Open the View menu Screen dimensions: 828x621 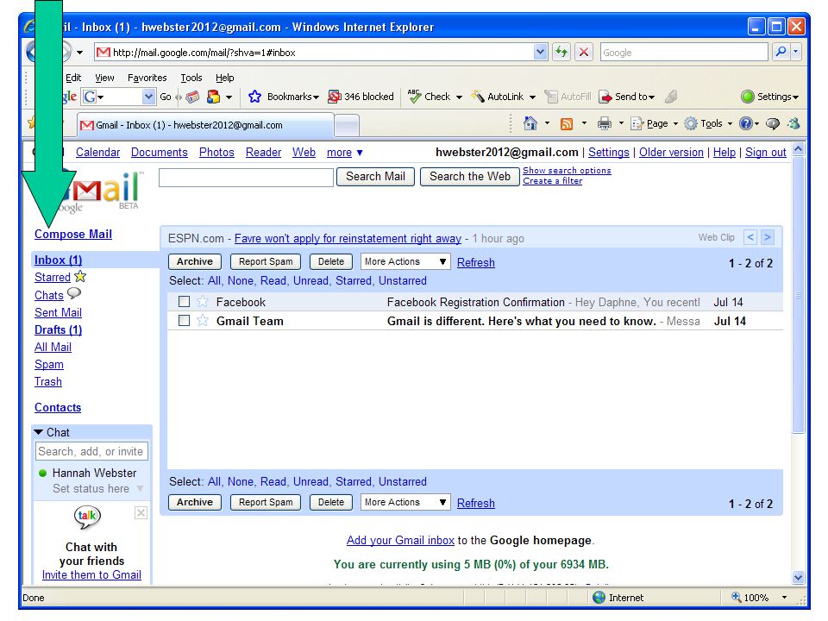104,78
